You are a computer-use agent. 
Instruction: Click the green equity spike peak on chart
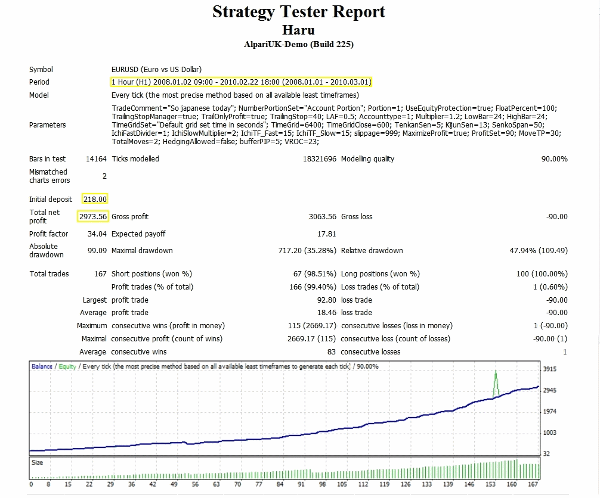point(496,371)
